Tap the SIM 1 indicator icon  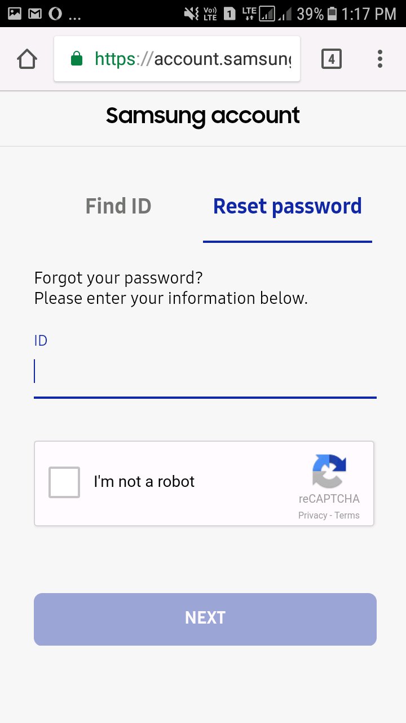coord(230,14)
